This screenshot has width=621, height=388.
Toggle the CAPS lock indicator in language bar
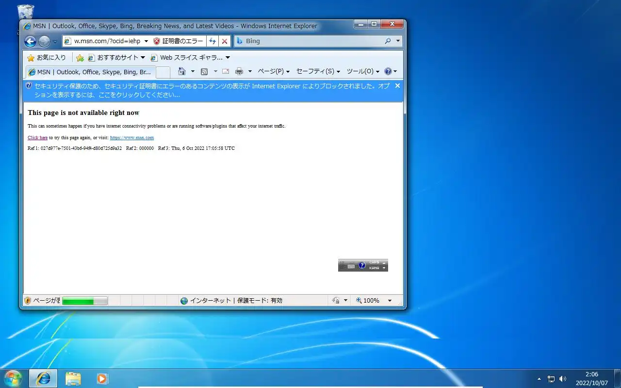coord(374,262)
